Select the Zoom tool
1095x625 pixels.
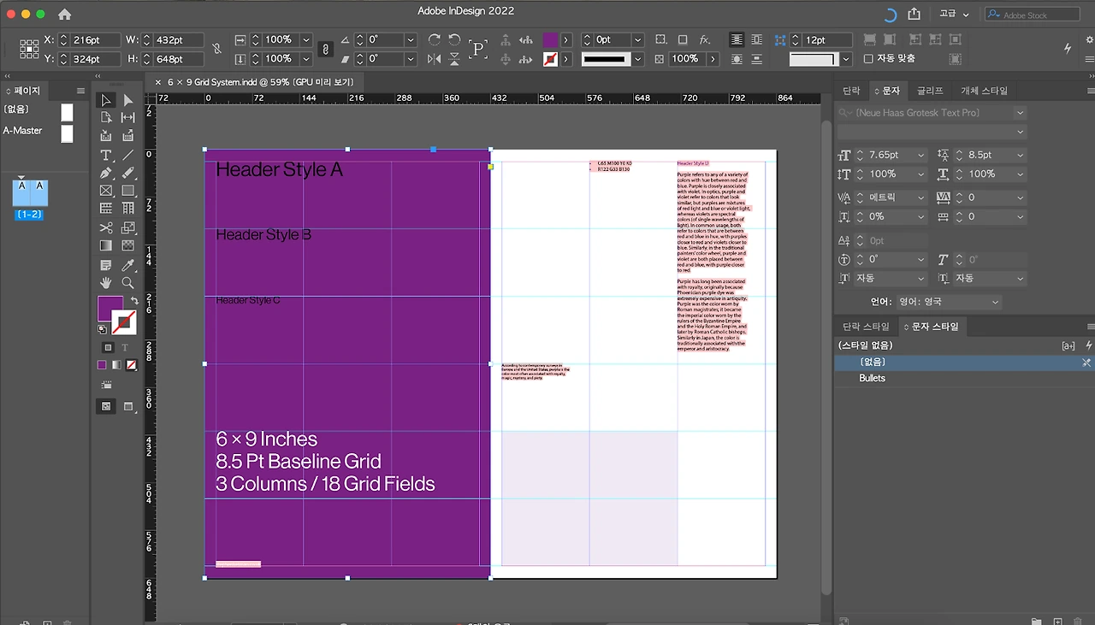point(127,283)
